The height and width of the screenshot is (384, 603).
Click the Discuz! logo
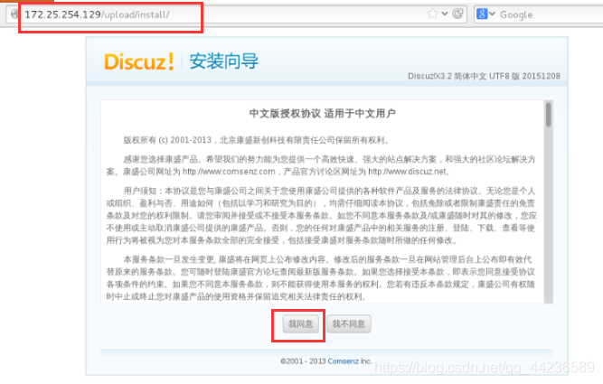point(139,61)
